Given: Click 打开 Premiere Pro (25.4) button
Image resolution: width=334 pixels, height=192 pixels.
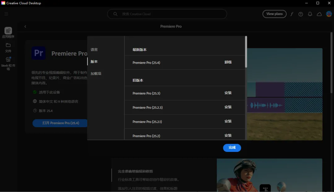Looking at the screenshot, I should 61,123.
